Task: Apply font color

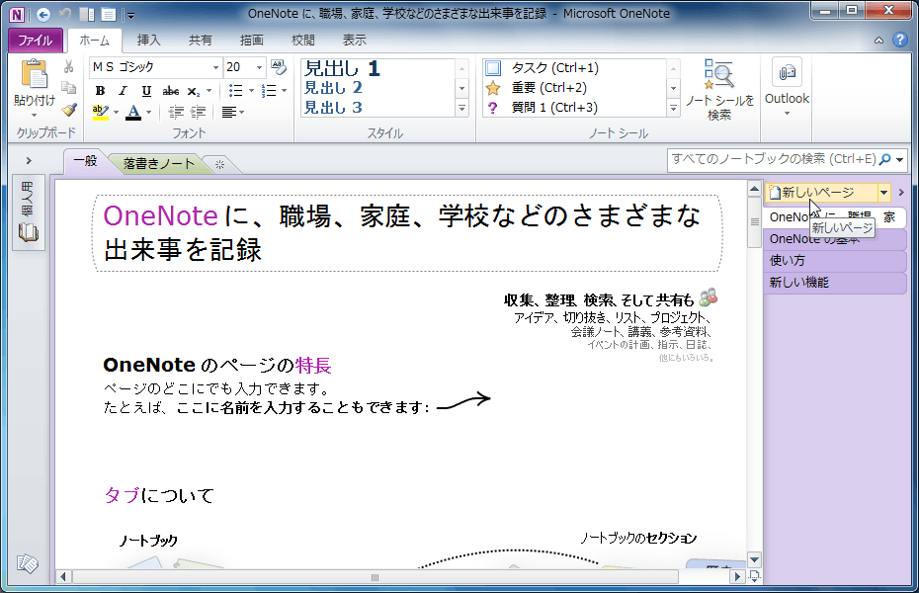Action: 133,112
